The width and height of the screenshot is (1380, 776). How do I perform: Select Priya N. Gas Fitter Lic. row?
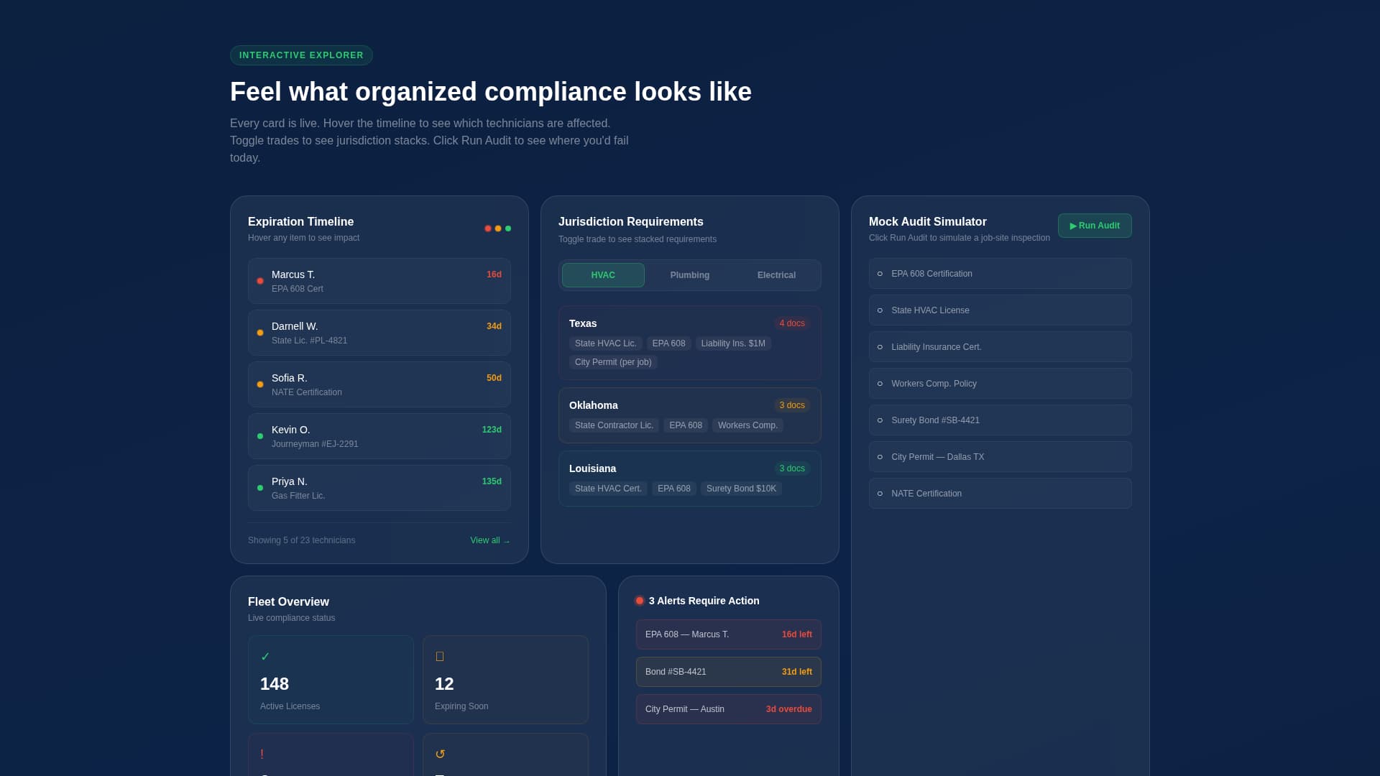click(x=379, y=488)
